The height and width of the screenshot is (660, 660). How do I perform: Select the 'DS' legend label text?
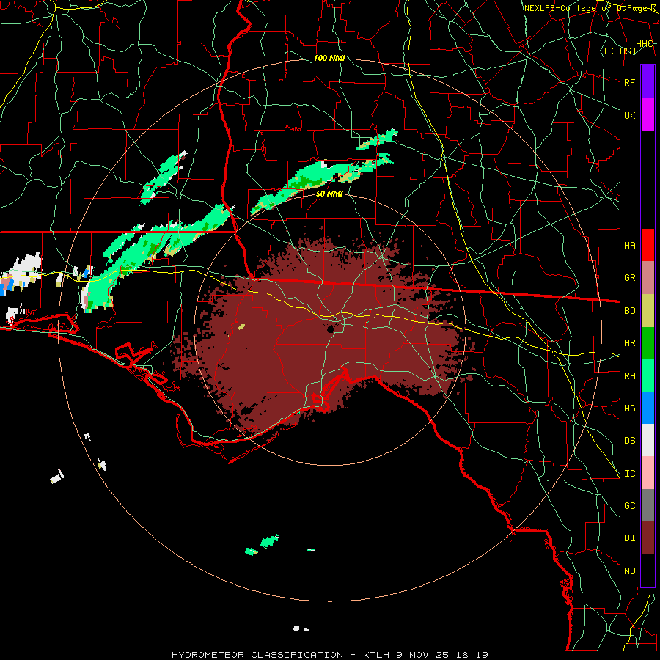click(x=629, y=441)
